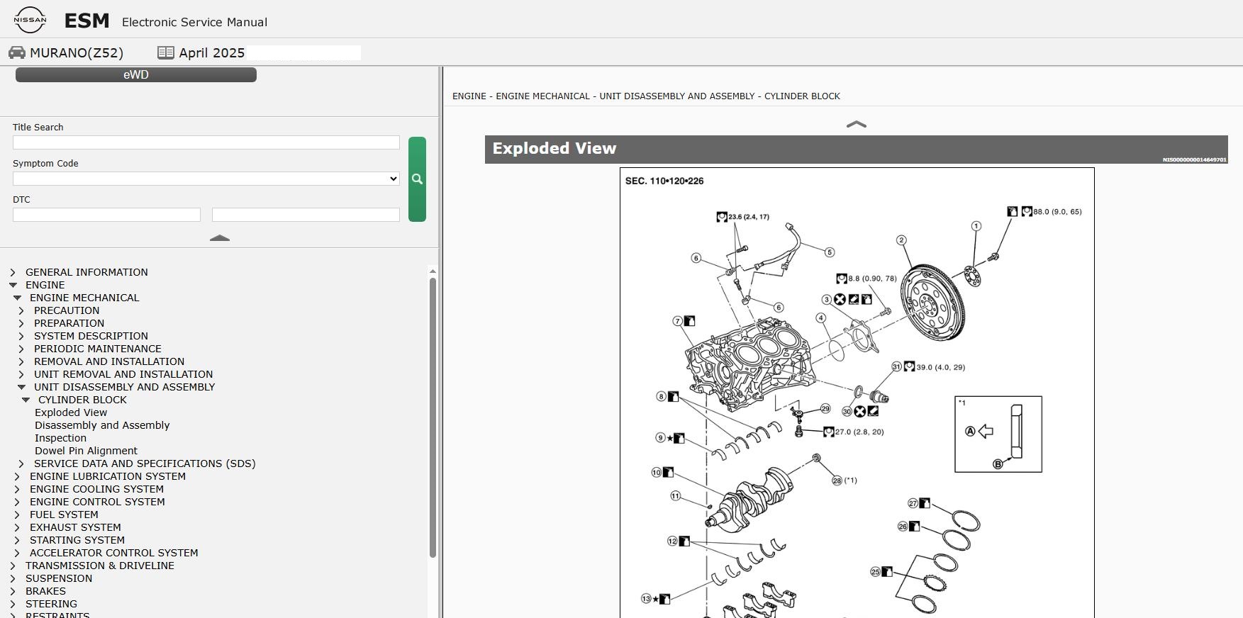The height and width of the screenshot is (618, 1243).
Task: Collapse the ENGINE MECHANICAL node
Action: 17,298
